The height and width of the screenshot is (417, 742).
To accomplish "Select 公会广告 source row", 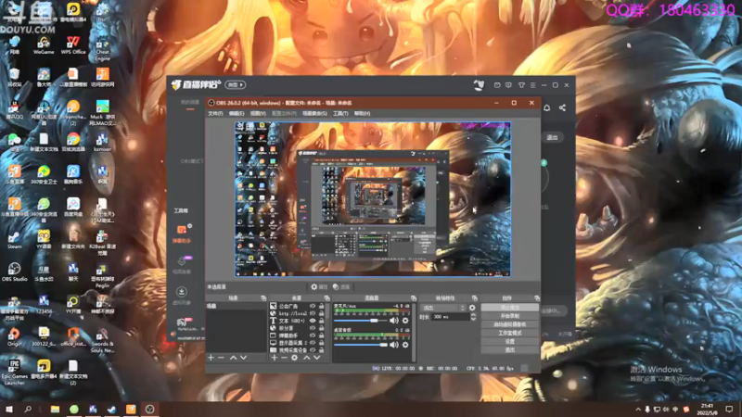I will click(x=298, y=307).
